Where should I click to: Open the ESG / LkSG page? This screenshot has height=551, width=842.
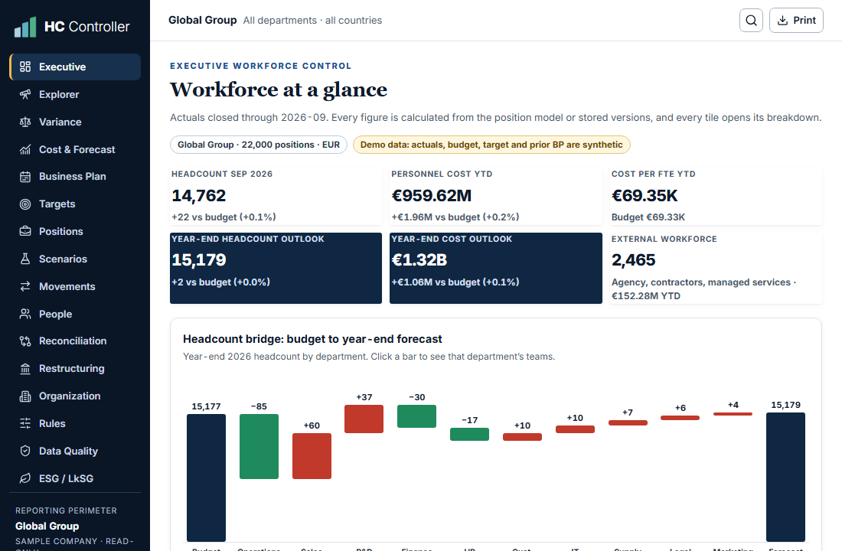tap(75, 478)
